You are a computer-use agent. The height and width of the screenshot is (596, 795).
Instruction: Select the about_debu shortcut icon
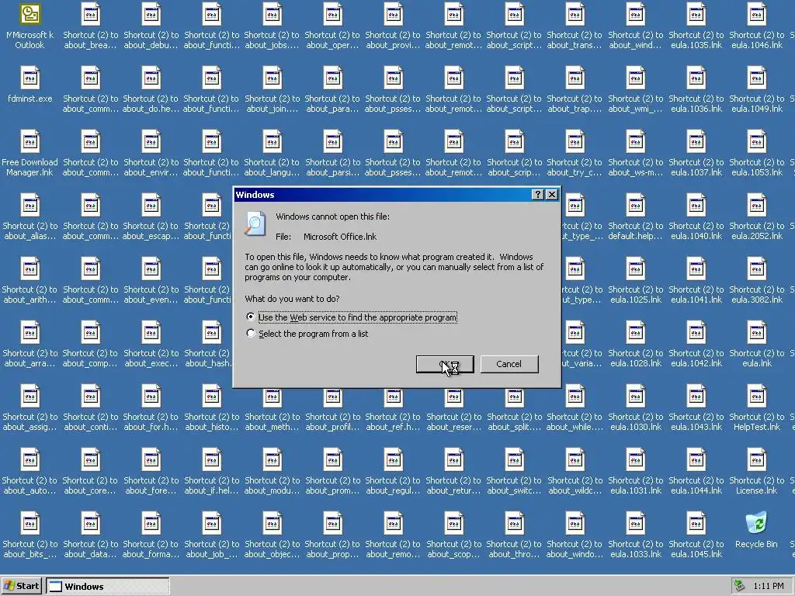tap(151, 14)
